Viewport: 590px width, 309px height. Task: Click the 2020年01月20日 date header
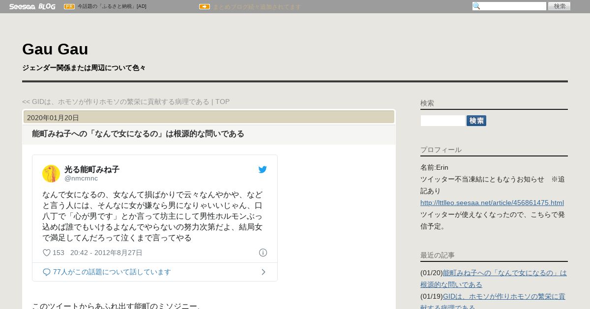pos(53,118)
